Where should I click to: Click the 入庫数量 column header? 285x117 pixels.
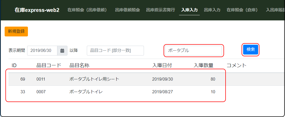point(203,65)
